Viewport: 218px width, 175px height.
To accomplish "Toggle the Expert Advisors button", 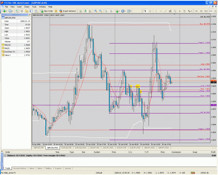I will pos(68,11).
